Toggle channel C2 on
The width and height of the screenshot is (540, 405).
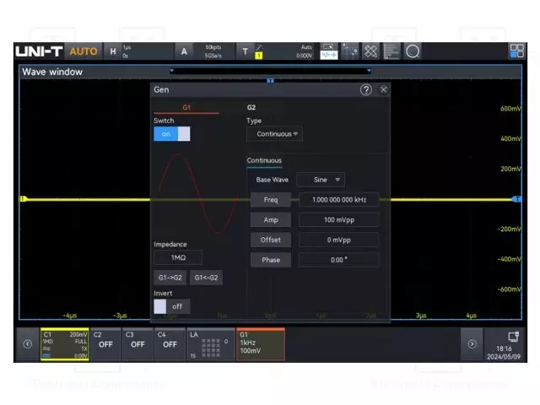105,344
